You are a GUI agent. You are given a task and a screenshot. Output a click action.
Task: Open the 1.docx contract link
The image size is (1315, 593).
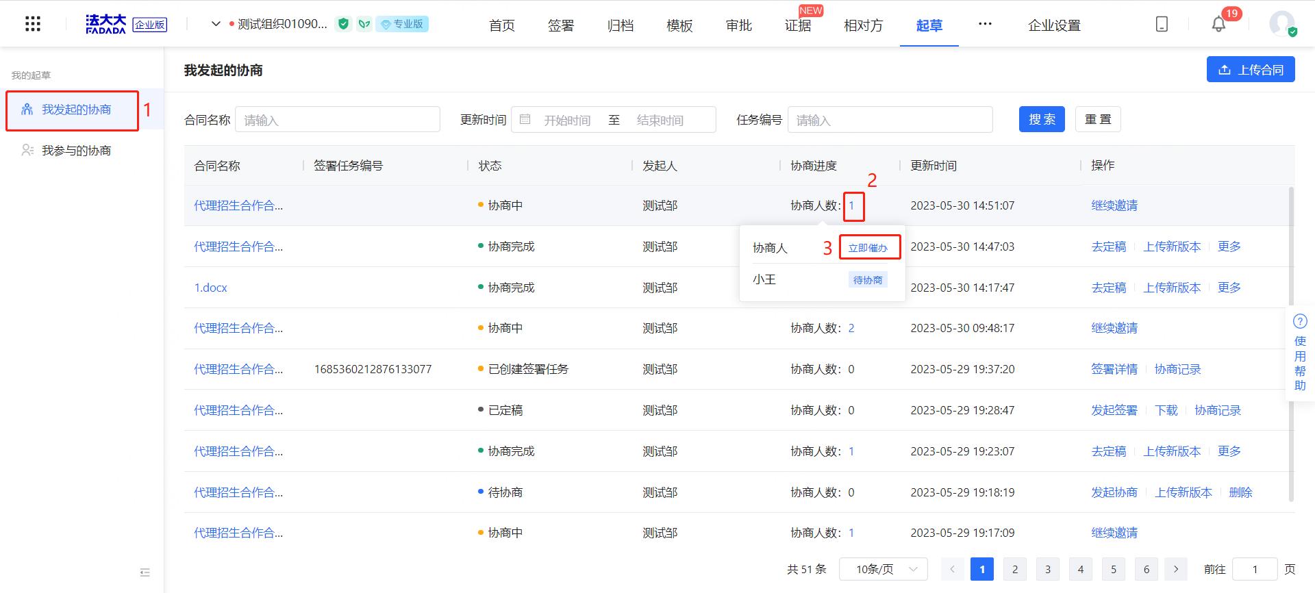[x=210, y=288]
